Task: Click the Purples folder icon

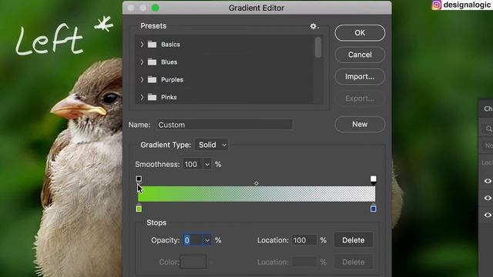Action: pos(153,79)
